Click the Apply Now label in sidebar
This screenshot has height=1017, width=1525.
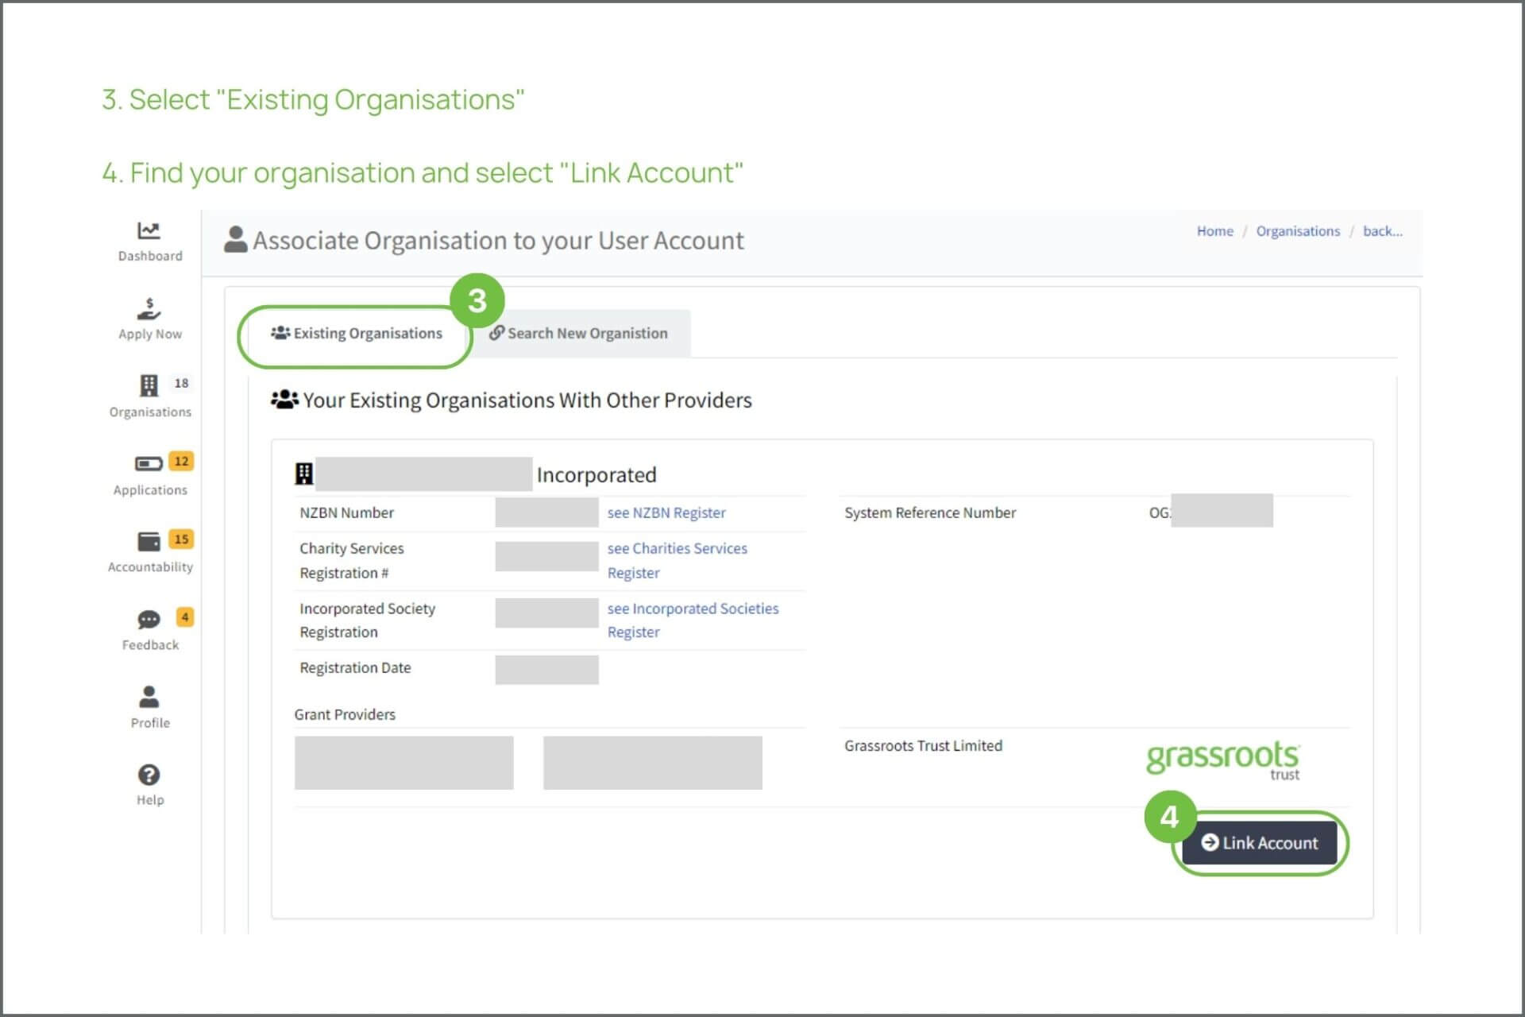point(150,334)
